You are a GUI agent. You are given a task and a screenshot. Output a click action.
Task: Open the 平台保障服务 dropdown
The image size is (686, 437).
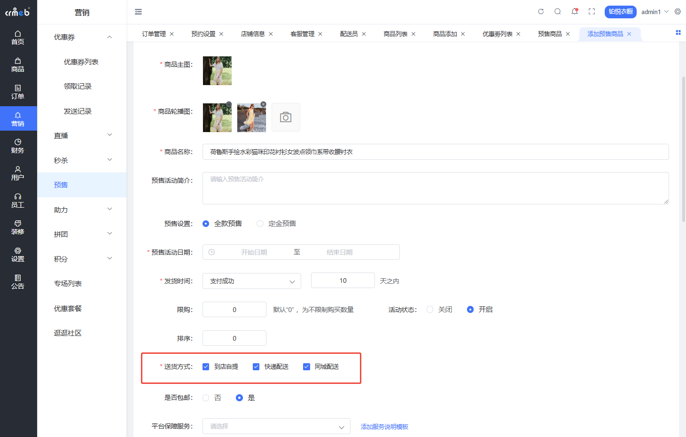pyautogui.click(x=276, y=426)
